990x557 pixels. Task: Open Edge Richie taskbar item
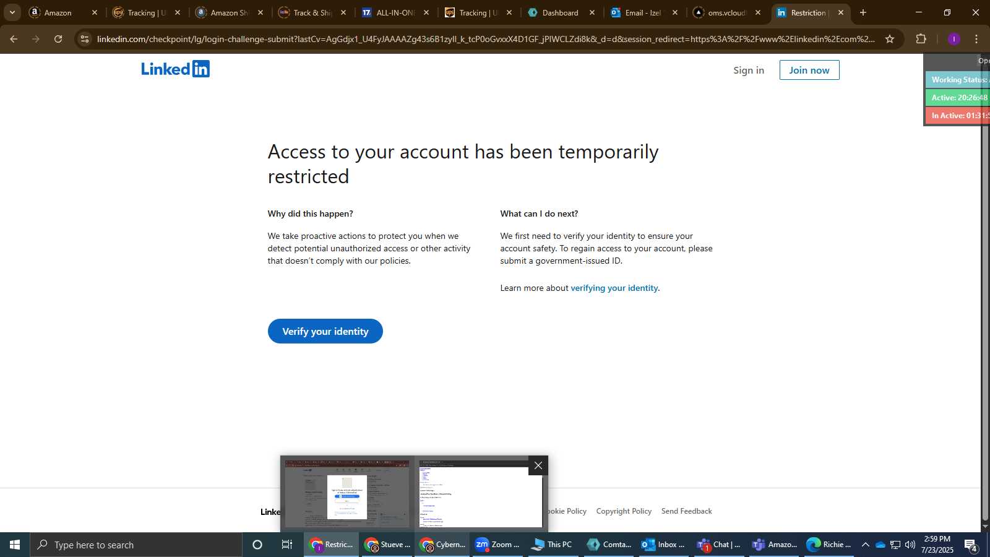pyautogui.click(x=829, y=545)
